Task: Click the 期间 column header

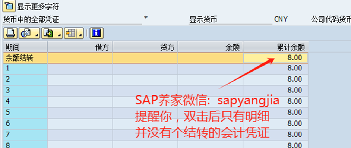Action: tap(25, 47)
